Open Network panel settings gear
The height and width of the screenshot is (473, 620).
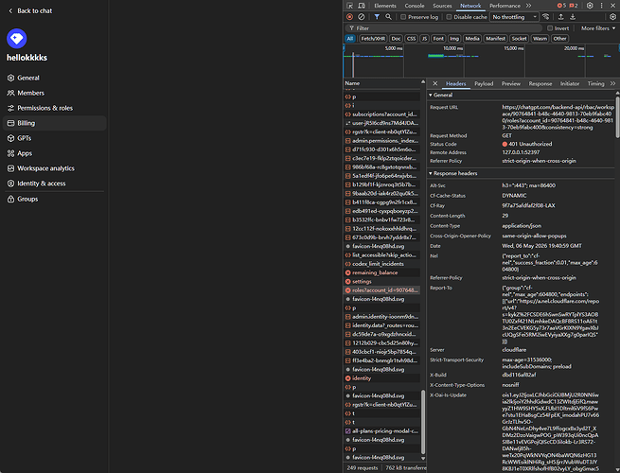pos(612,17)
